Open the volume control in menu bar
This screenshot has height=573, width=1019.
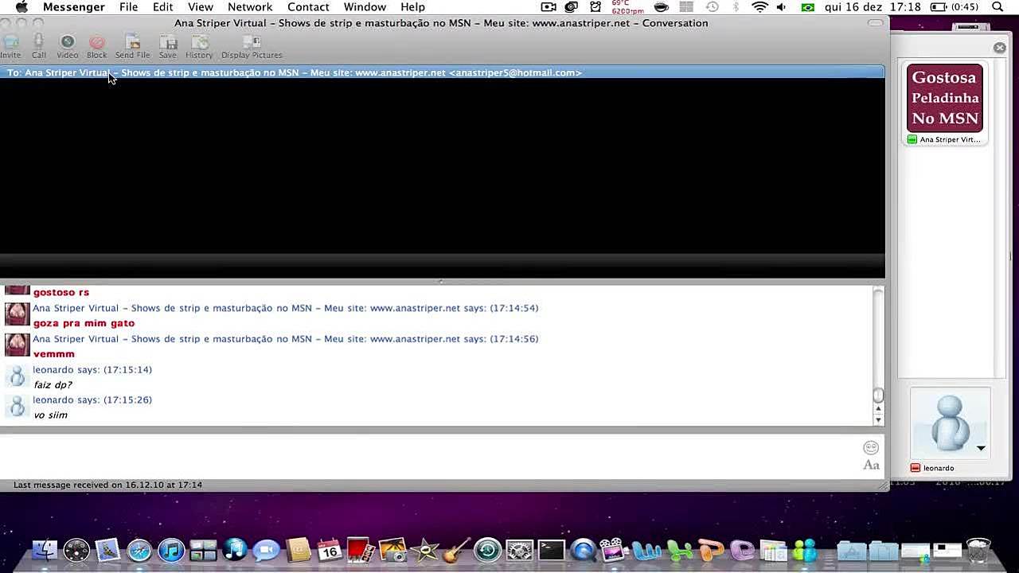pyautogui.click(x=782, y=7)
